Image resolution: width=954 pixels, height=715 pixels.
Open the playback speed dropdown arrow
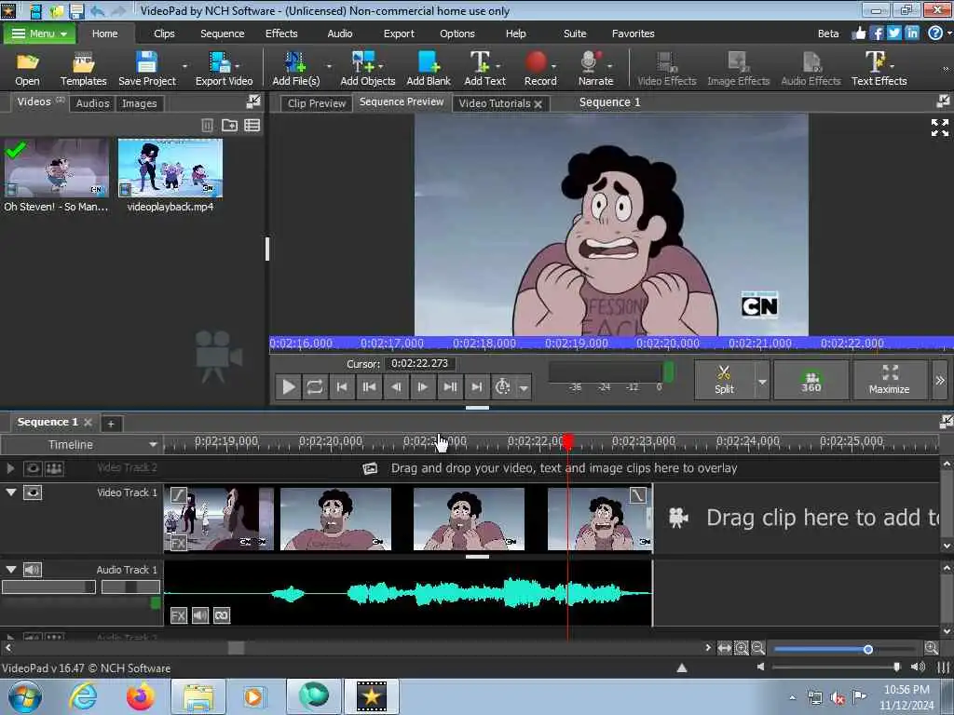(x=524, y=387)
